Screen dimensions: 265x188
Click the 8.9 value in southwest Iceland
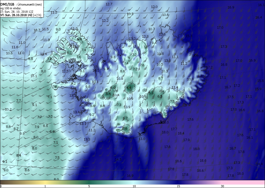102,106
